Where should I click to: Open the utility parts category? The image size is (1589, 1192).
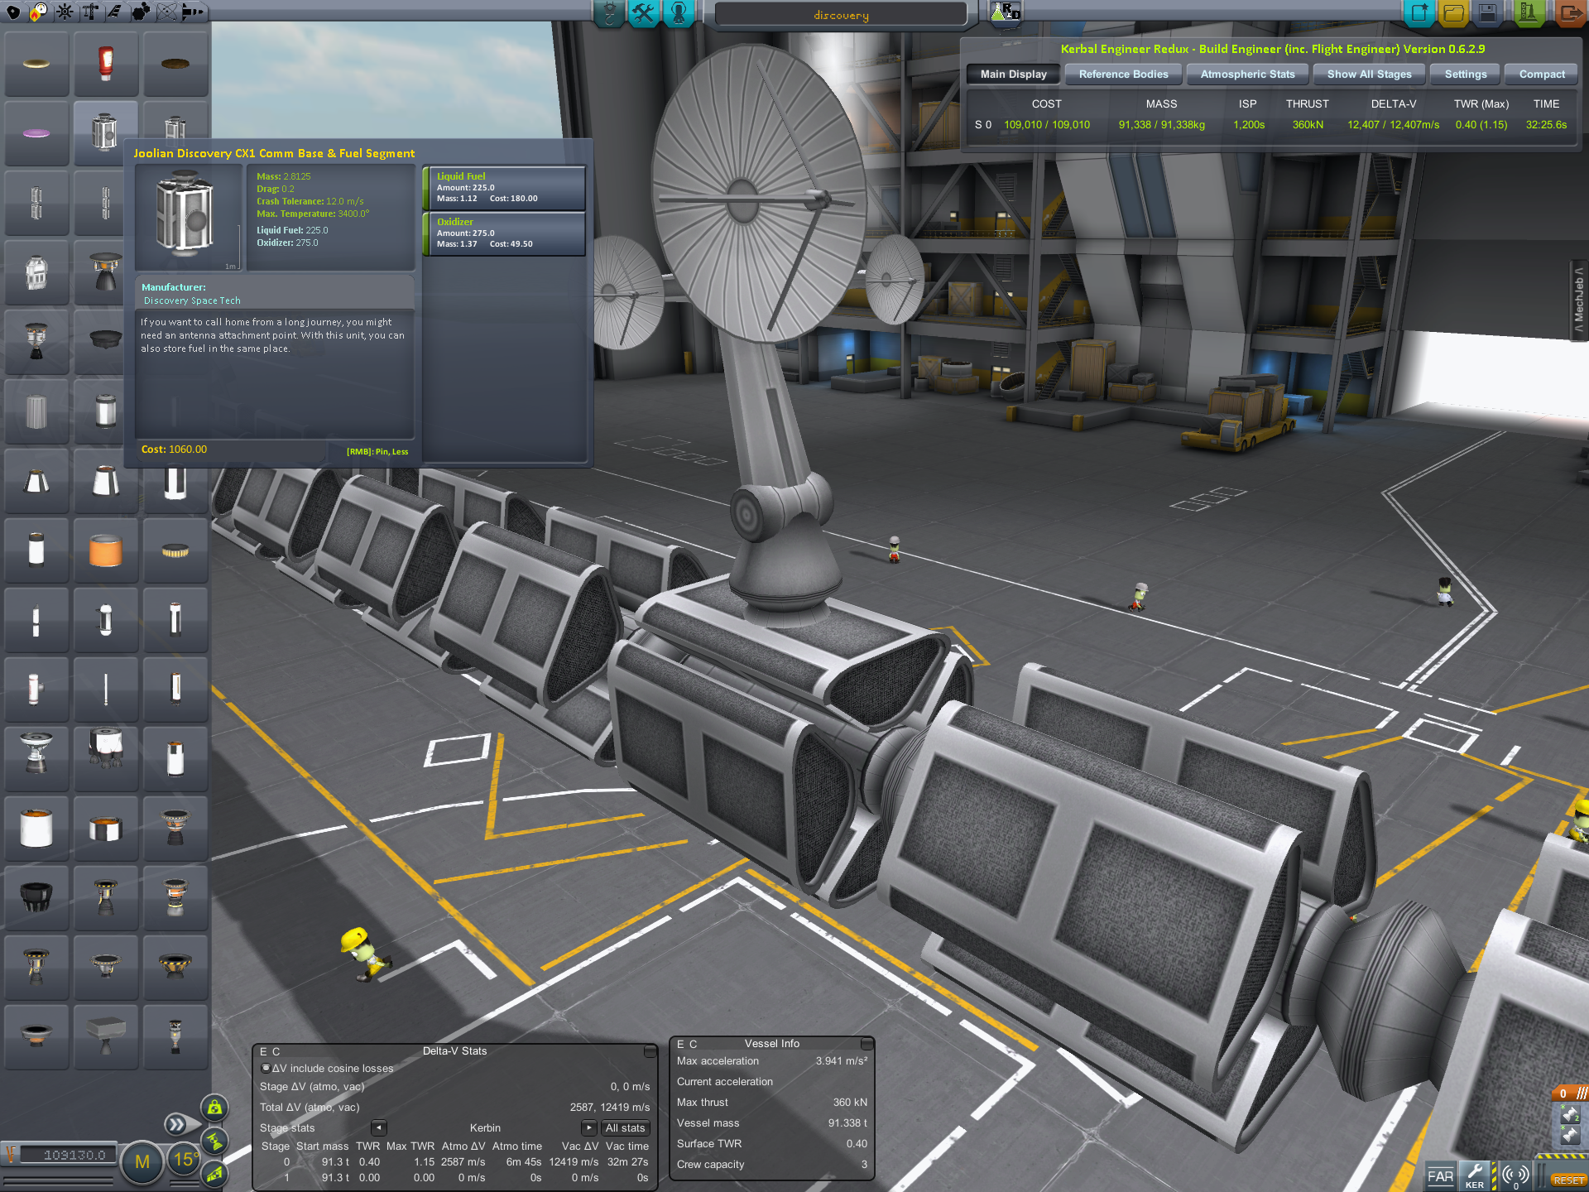(141, 12)
